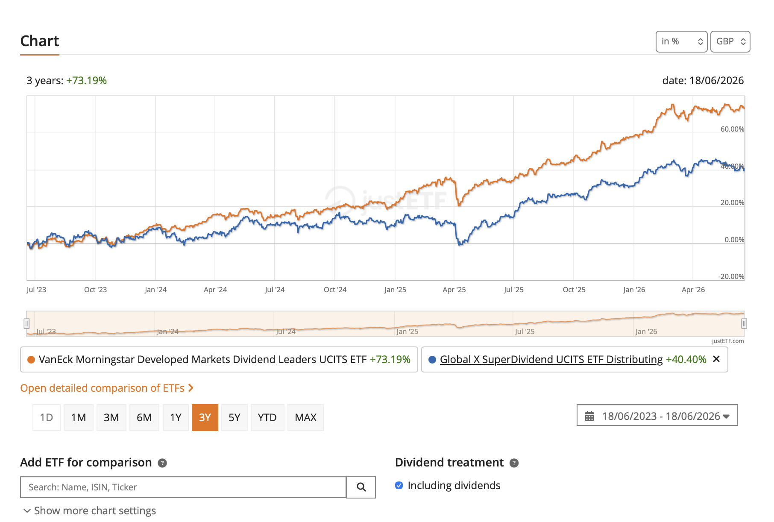Select the 3Y time range
Viewport: 774px width, 522px height.
coord(205,417)
